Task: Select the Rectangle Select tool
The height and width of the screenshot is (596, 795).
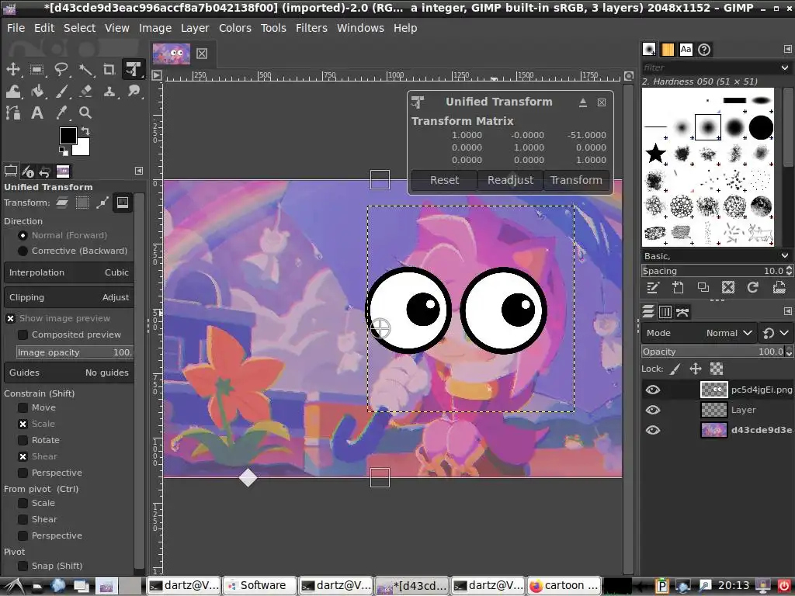Action: click(x=36, y=69)
